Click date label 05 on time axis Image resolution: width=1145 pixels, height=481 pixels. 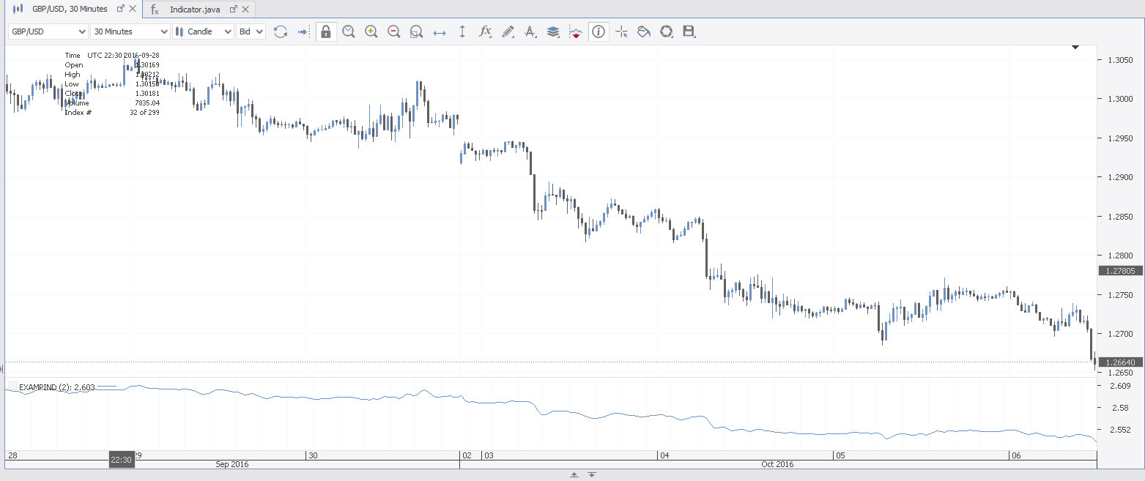(840, 455)
